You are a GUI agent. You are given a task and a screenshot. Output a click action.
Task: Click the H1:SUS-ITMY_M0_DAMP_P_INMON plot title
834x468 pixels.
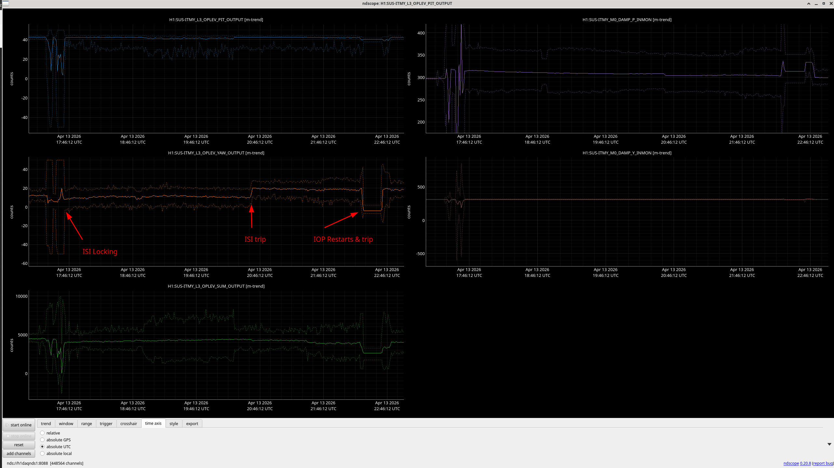coord(627,19)
